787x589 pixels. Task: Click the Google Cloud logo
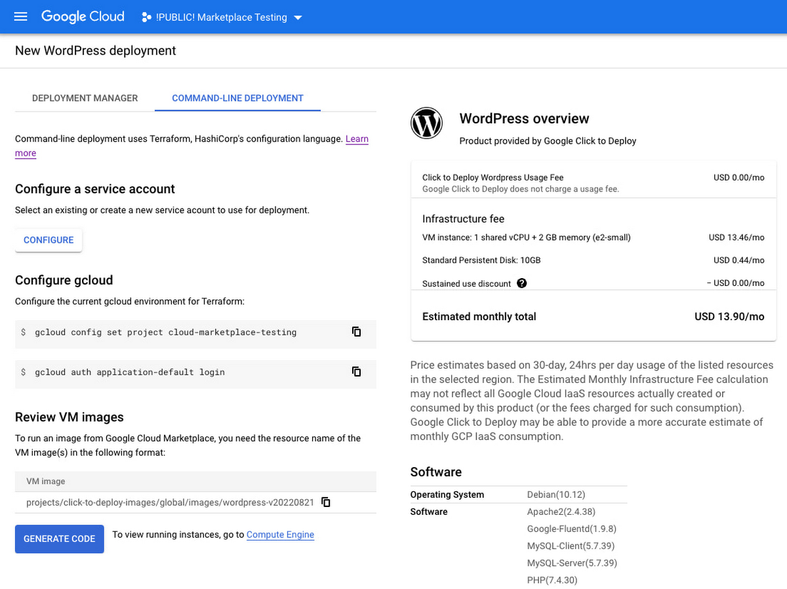(83, 17)
